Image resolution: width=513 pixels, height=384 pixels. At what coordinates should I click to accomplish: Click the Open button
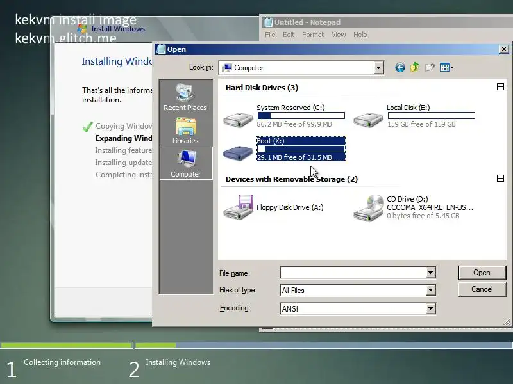[482, 273]
